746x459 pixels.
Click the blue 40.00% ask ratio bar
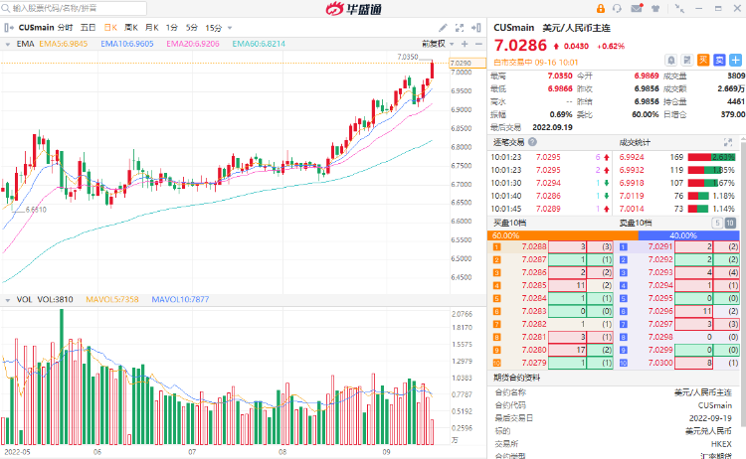click(689, 235)
